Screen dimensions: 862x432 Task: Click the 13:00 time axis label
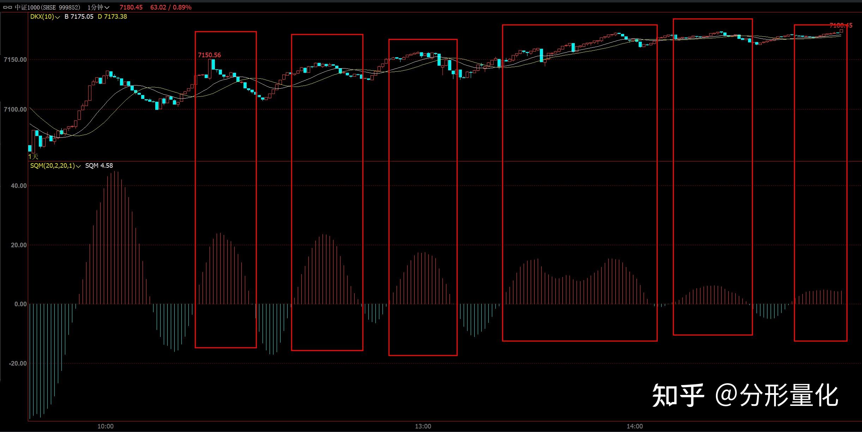pyautogui.click(x=423, y=426)
